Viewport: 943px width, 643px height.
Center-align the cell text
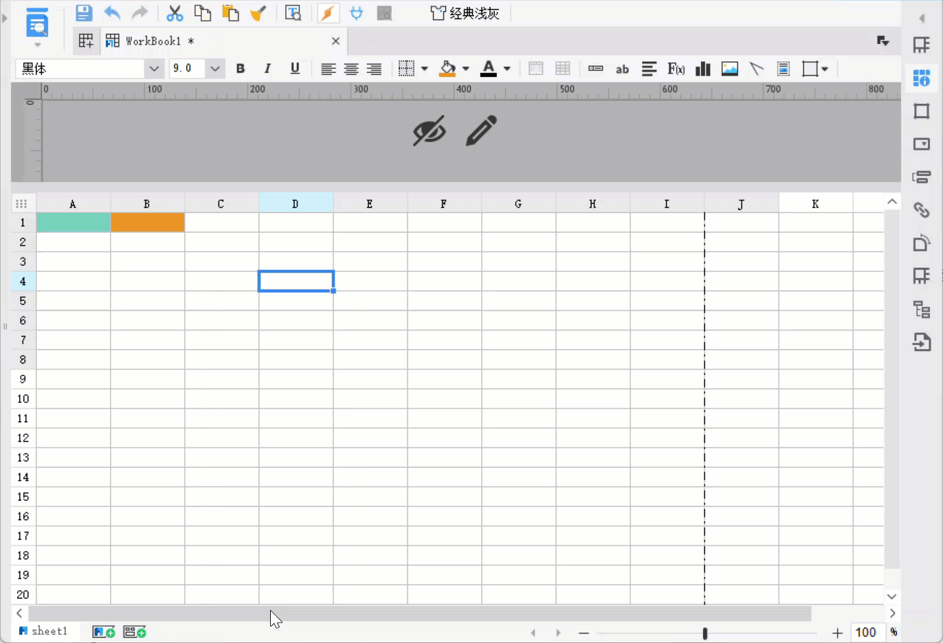(x=351, y=69)
